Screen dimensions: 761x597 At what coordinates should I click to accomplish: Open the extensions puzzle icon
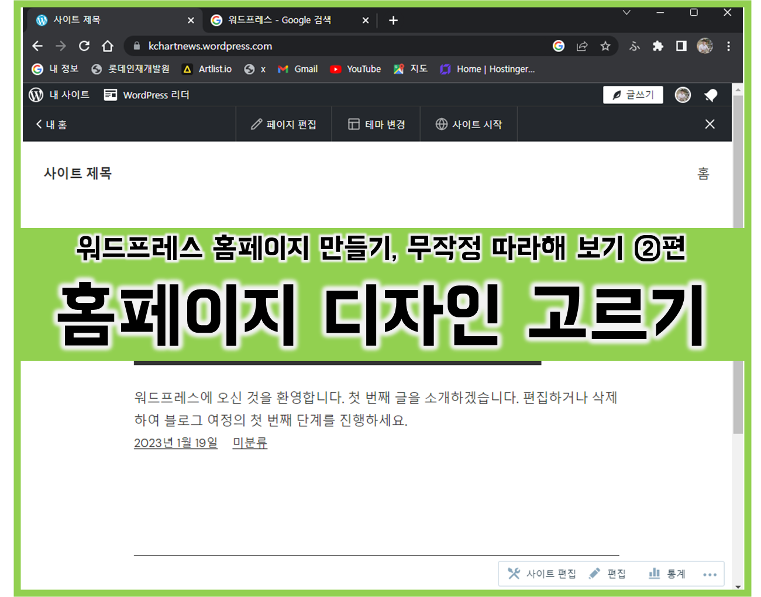pyautogui.click(x=658, y=46)
